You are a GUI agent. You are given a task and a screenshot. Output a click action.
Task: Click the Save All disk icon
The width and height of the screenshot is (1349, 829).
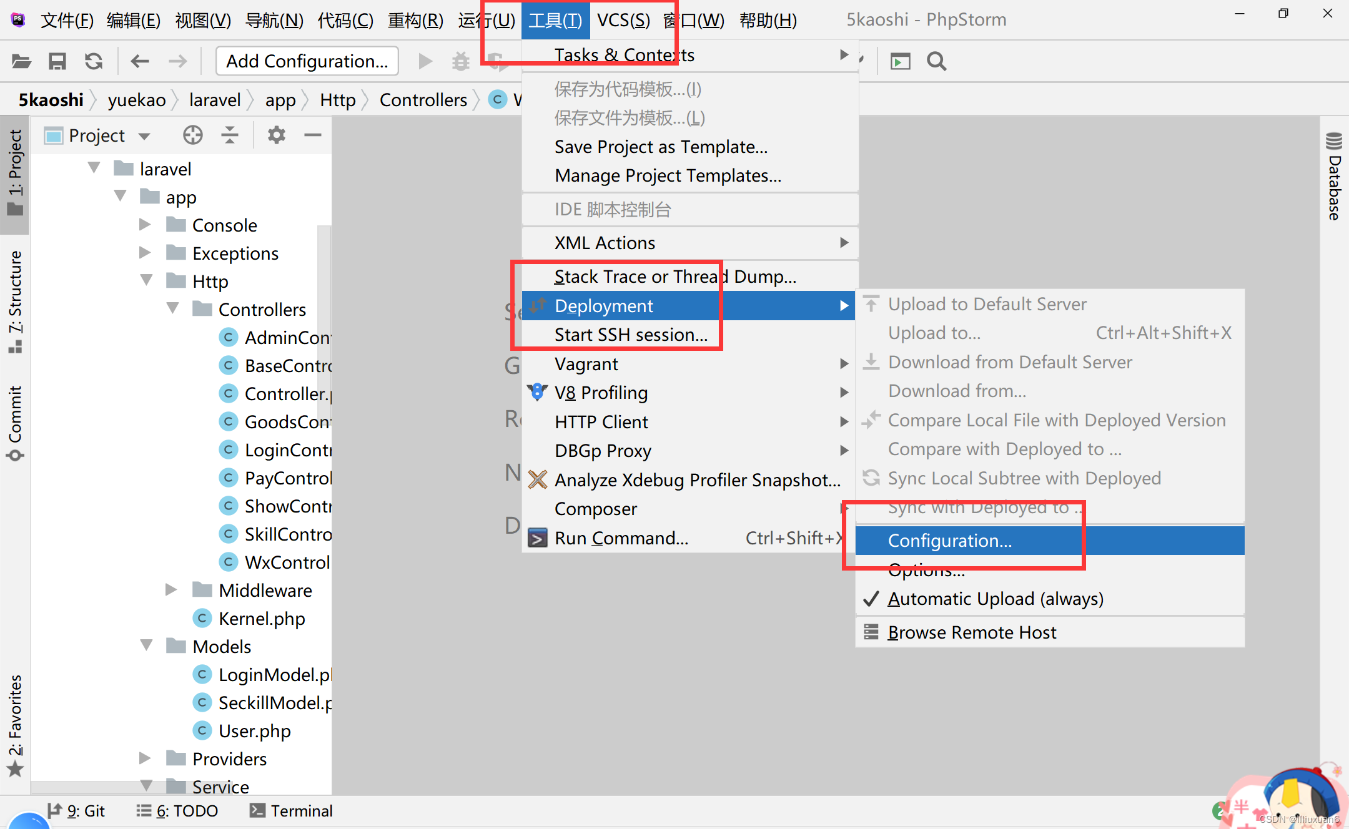tap(57, 61)
